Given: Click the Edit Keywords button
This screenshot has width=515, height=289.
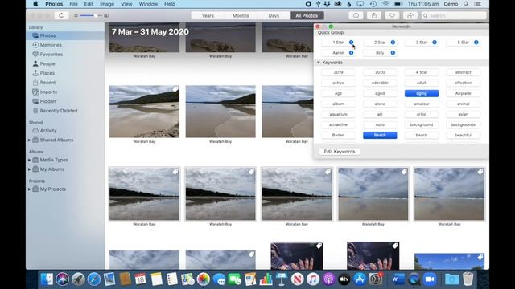Looking at the screenshot, I should coord(340,152).
